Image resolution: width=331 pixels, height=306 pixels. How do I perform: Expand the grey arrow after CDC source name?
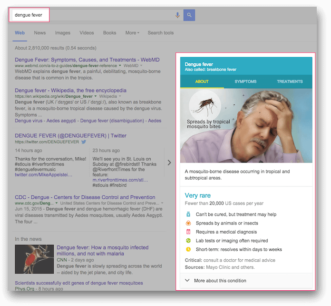coord(162,203)
